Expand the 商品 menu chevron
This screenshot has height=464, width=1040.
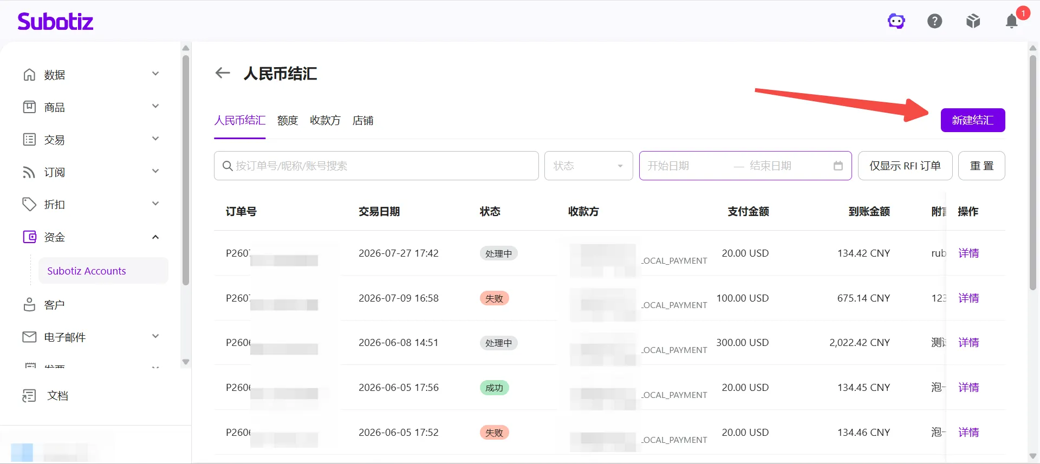pyautogui.click(x=155, y=106)
